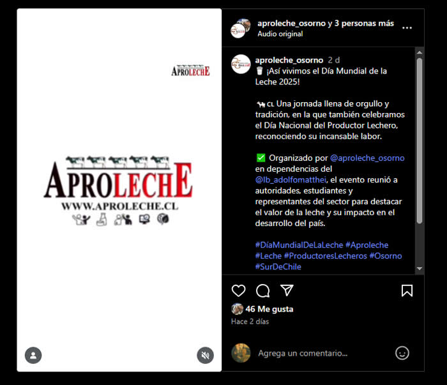Open the three-dot more options menu
The width and height of the screenshot is (447, 385).
[x=407, y=28]
